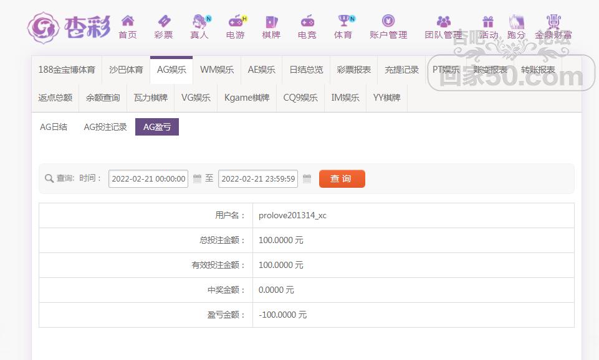Open the IM娱乐 tab

tap(345, 98)
